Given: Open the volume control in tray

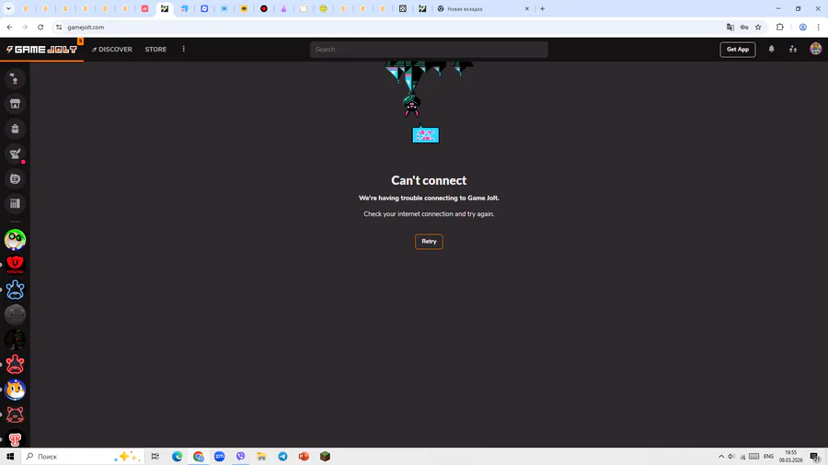Looking at the screenshot, I should (x=731, y=457).
